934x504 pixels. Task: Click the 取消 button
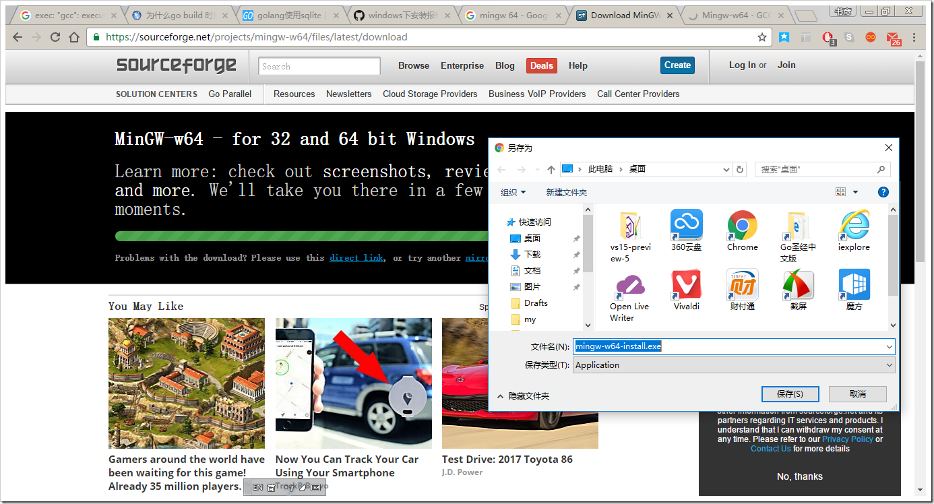tap(858, 394)
